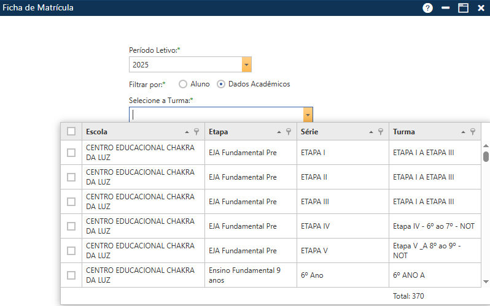
Task: Check the select-all checkbox in table header
Action: [71, 131]
